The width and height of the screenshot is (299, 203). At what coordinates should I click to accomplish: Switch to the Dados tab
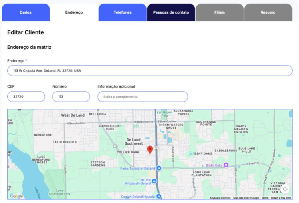pyautogui.click(x=26, y=12)
